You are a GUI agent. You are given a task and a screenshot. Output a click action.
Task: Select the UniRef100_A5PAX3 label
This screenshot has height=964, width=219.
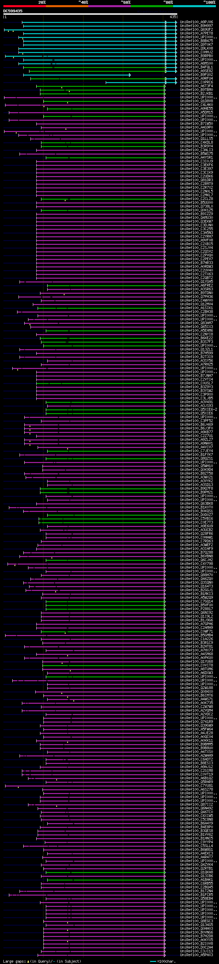pos(196,955)
